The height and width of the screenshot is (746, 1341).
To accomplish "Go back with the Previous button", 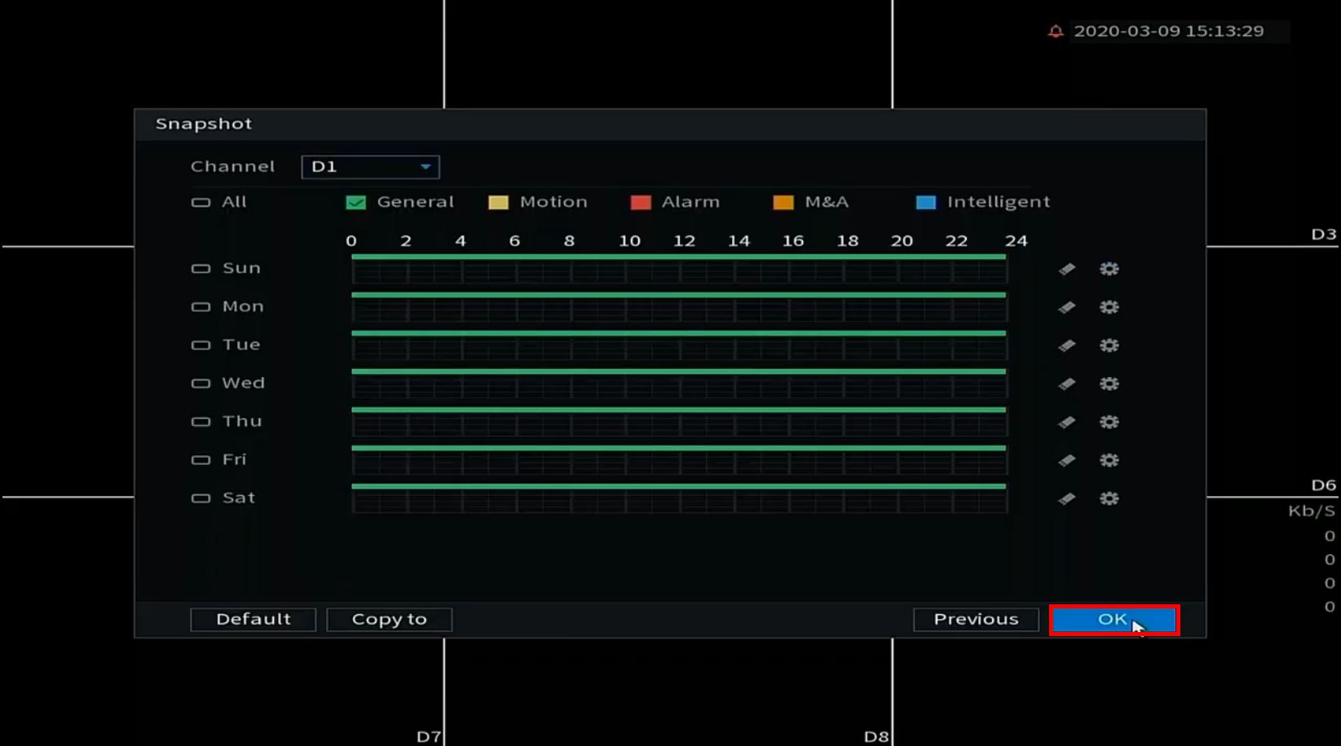I will click(x=976, y=620).
